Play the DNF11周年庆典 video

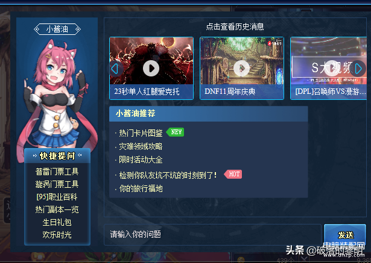(x=241, y=68)
